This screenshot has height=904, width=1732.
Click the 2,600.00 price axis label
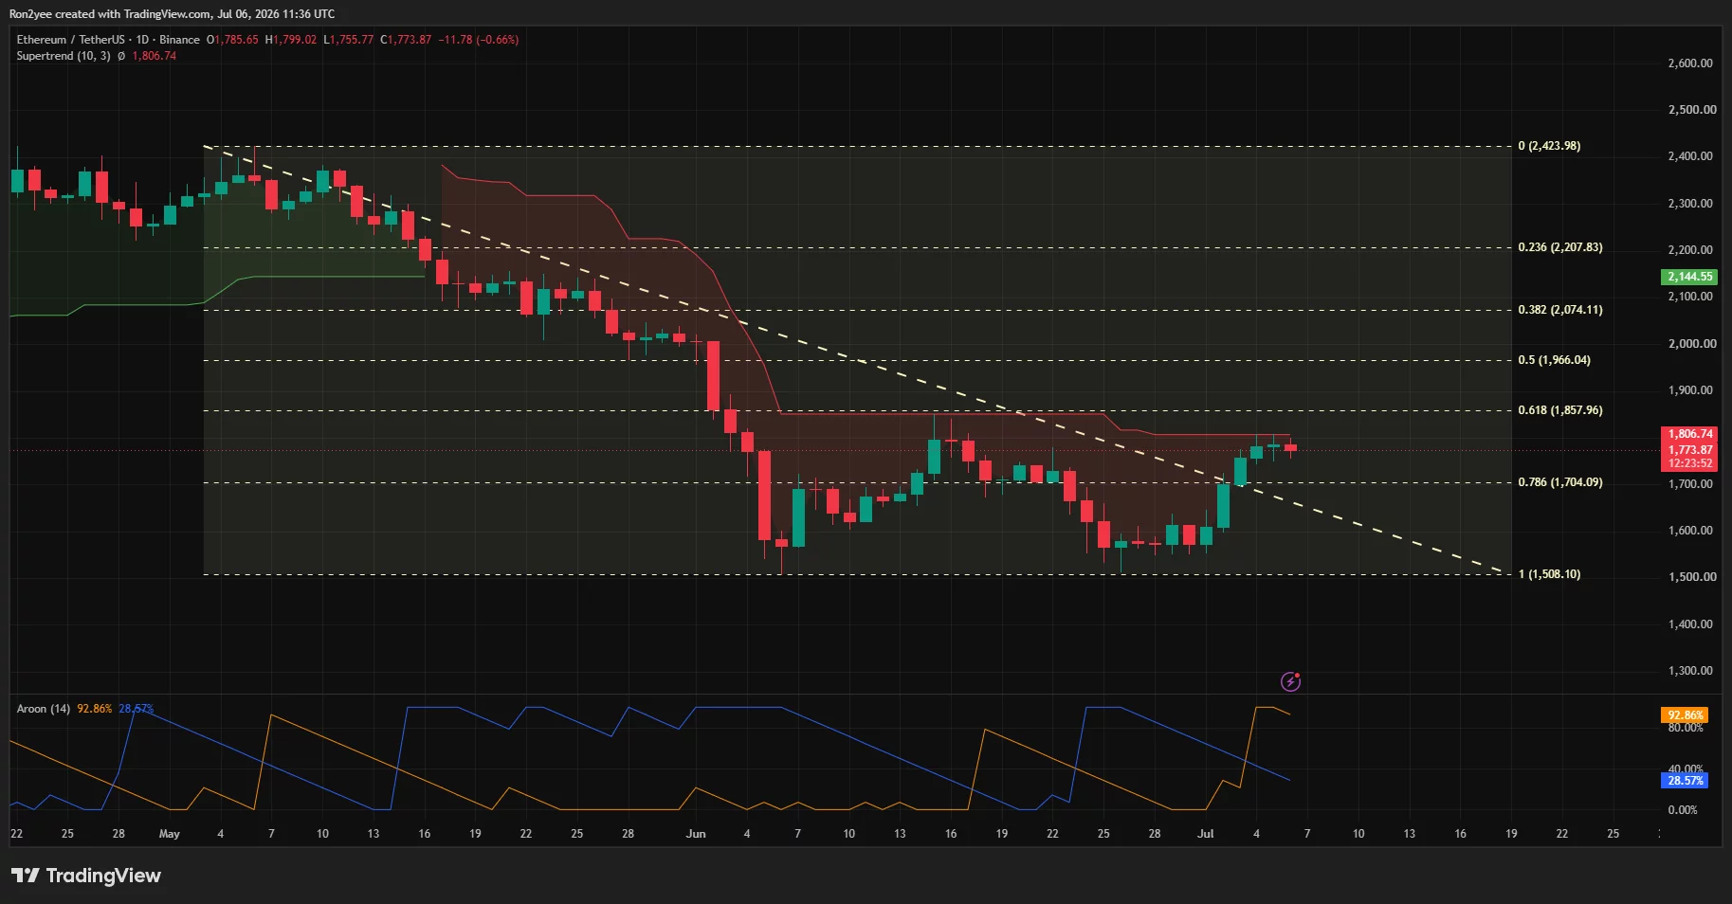pyautogui.click(x=1690, y=63)
